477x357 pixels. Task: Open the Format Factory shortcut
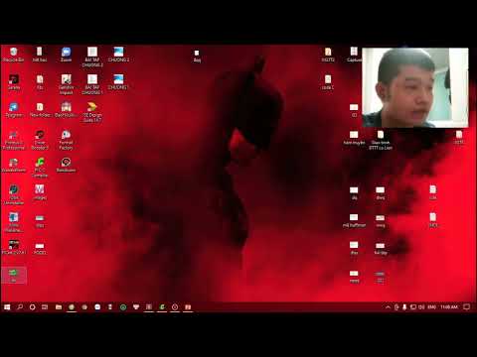[x=66, y=140]
